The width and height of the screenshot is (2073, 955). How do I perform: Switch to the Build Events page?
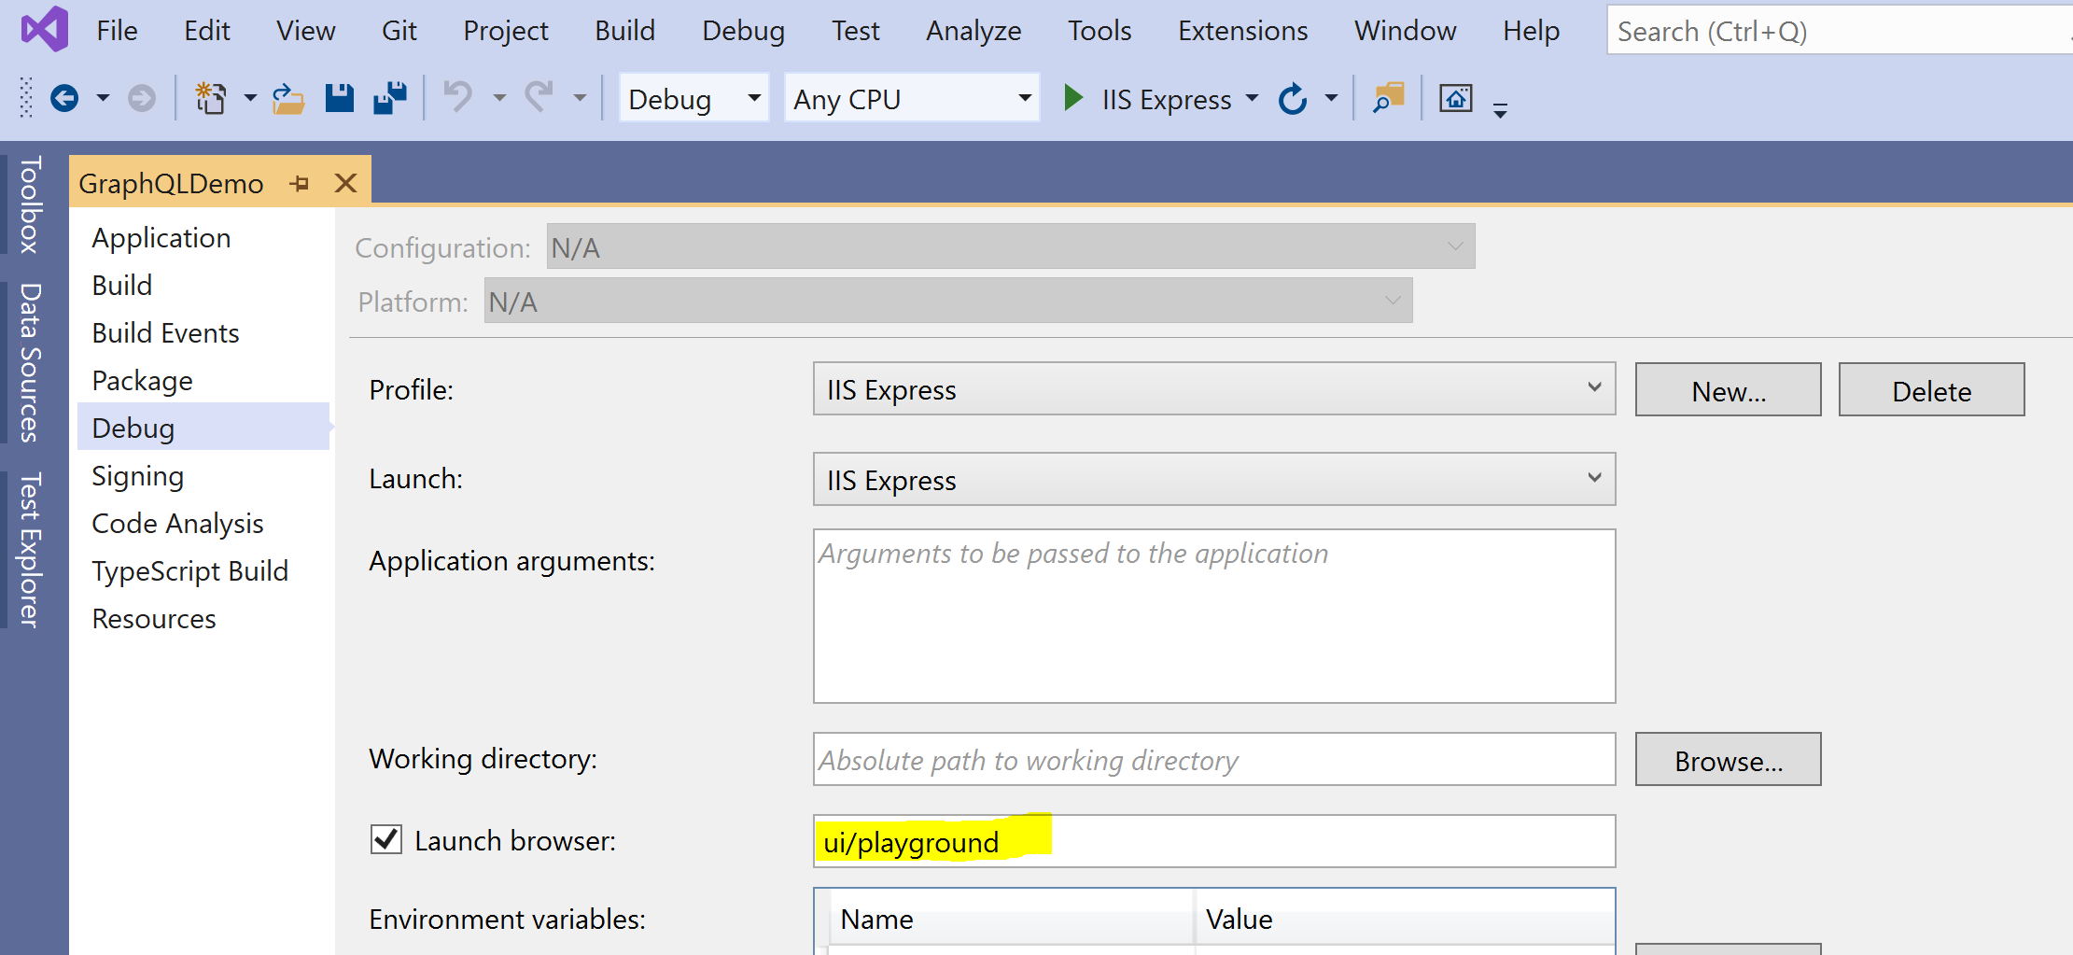tap(165, 332)
